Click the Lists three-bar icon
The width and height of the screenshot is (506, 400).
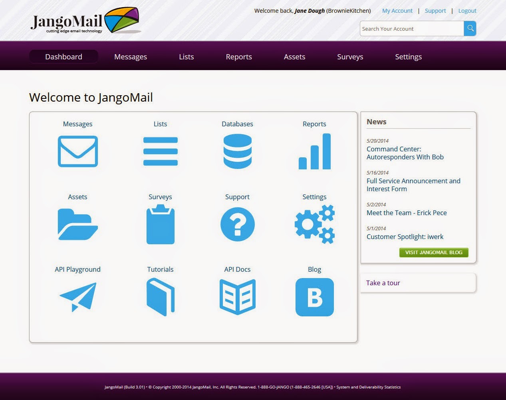(161, 151)
